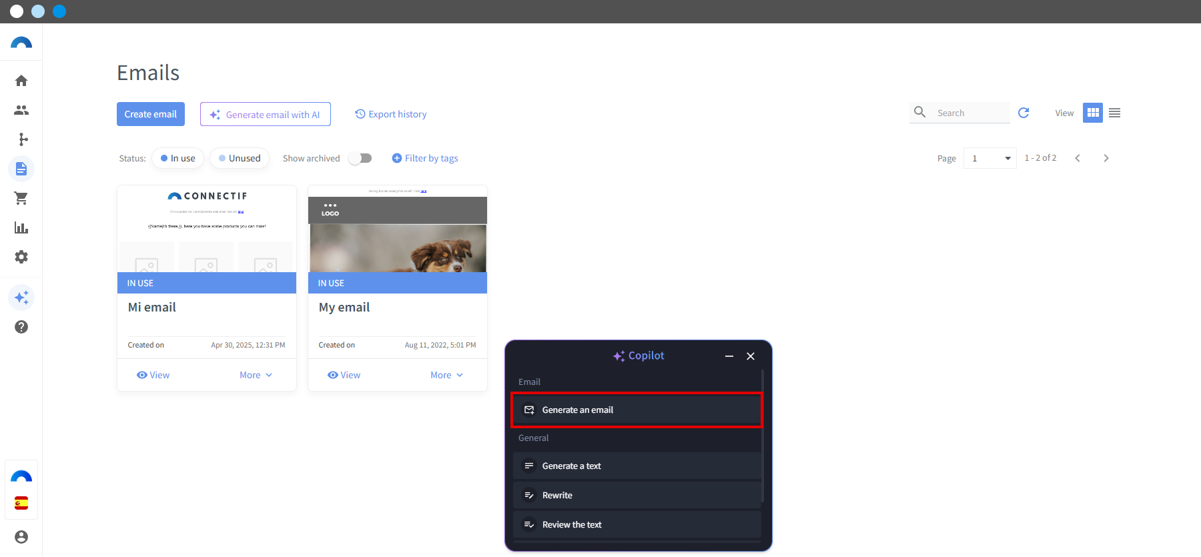This screenshot has height=557, width=1201.
Task: Open the My email card title
Action: (x=344, y=307)
